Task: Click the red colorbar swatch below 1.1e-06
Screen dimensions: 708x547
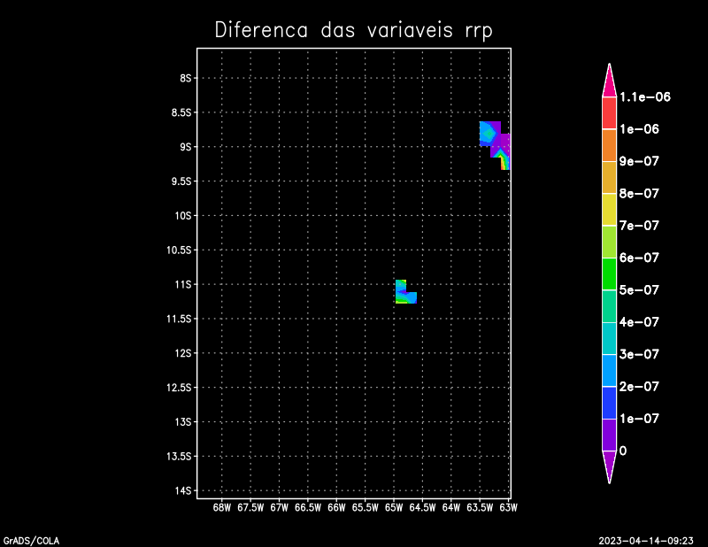Action: (609, 113)
